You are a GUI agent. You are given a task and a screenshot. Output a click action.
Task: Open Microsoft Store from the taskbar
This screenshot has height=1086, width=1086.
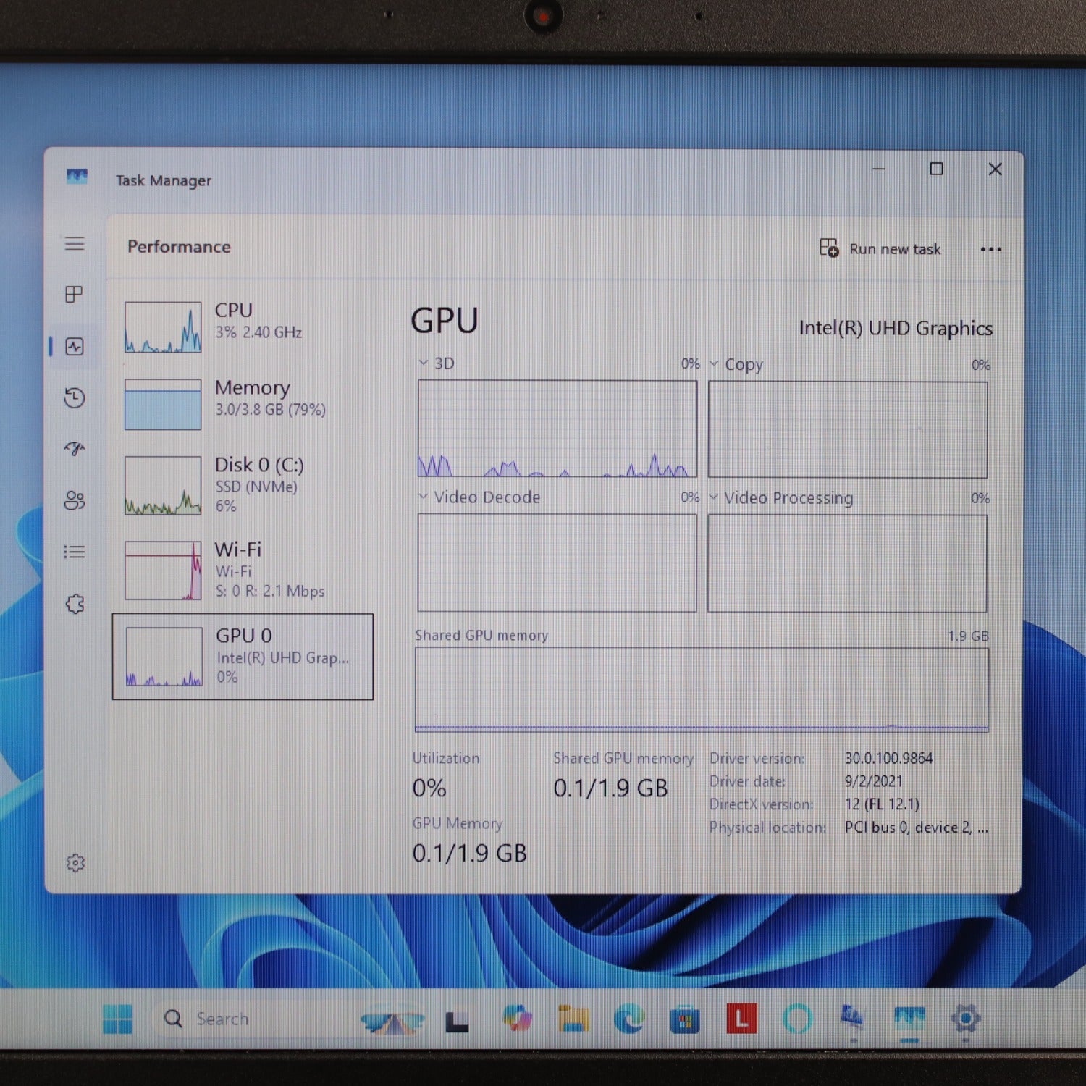684,1020
